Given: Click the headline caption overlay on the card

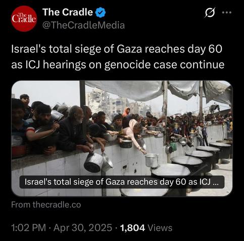Looking at the screenshot, I should point(122,182).
